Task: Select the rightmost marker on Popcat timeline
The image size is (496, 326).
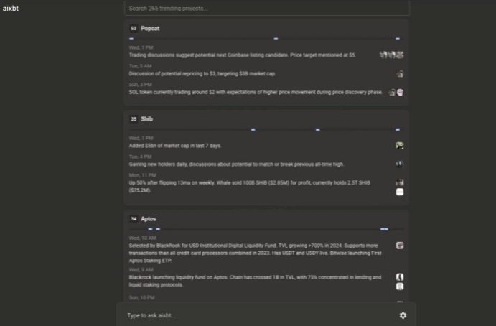Action: (x=398, y=39)
